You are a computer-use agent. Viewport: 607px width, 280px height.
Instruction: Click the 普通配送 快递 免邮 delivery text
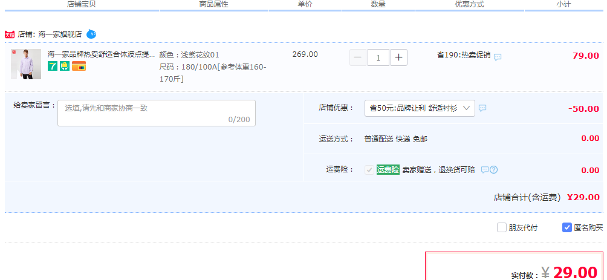tap(396, 139)
